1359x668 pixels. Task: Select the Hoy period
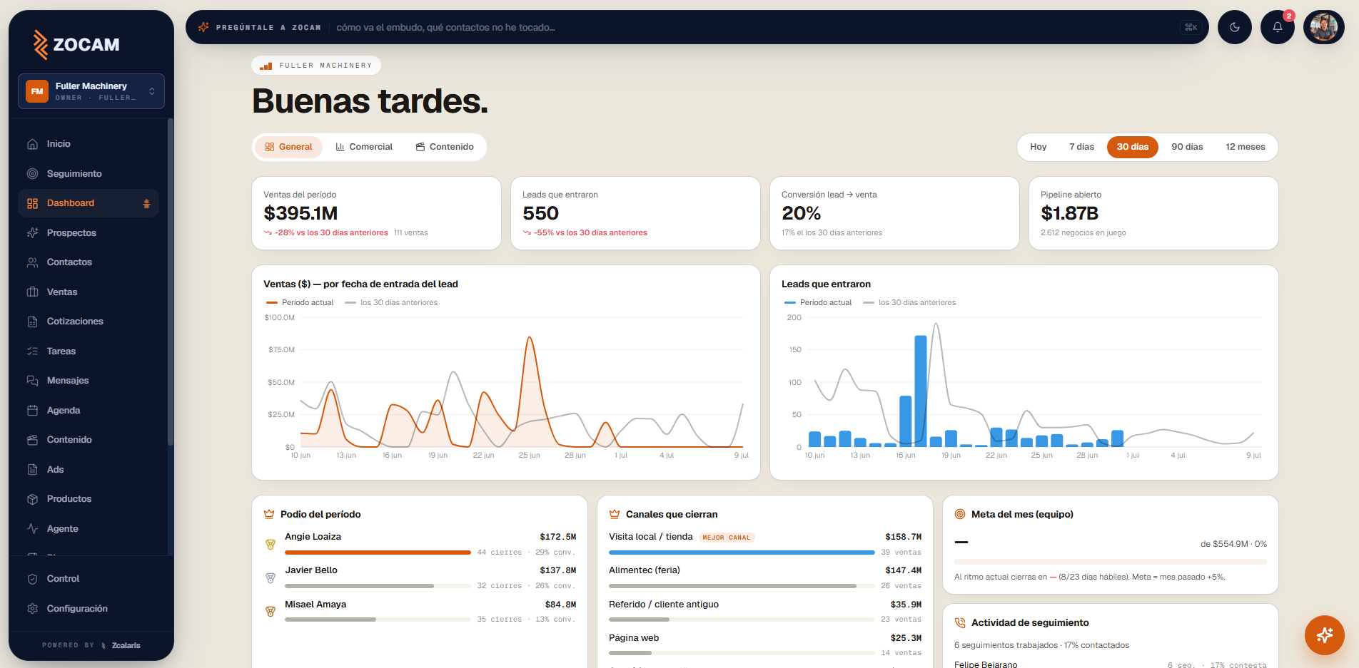point(1038,147)
